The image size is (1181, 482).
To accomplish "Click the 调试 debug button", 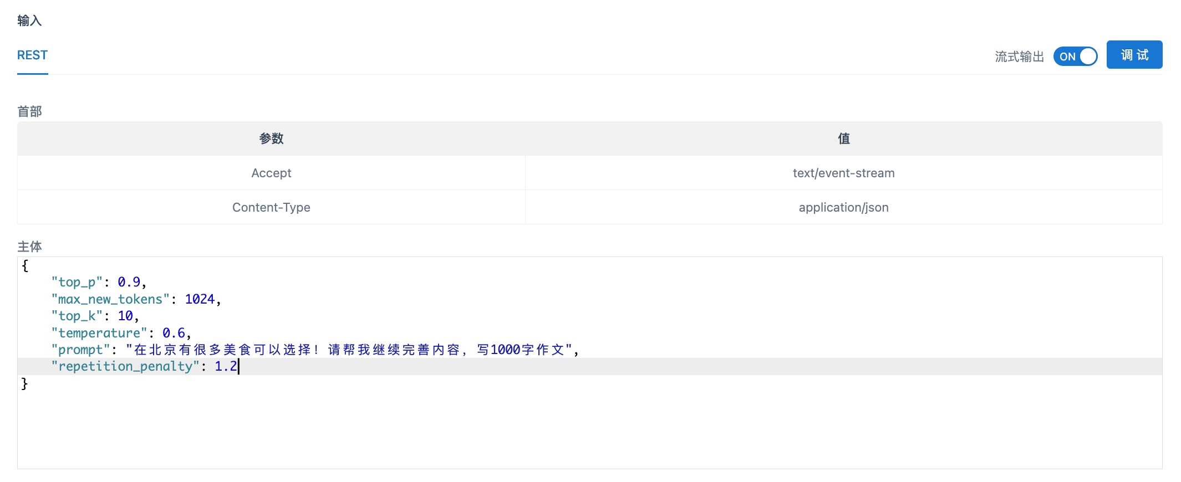I will (1134, 55).
